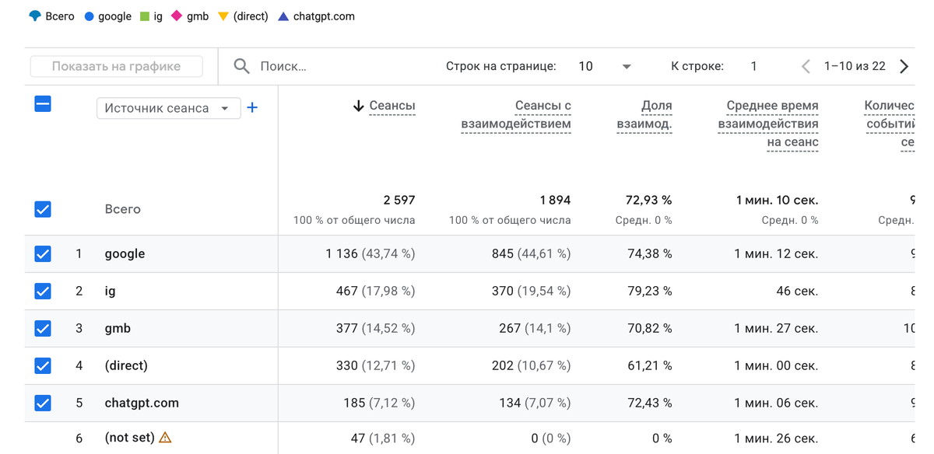Click the 1 136 (43,74 %) sessions cell
Image resolution: width=934 pixels, height=454 pixels.
(370, 253)
